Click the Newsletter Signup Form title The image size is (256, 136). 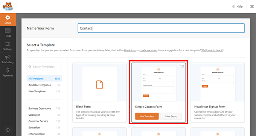210,107
